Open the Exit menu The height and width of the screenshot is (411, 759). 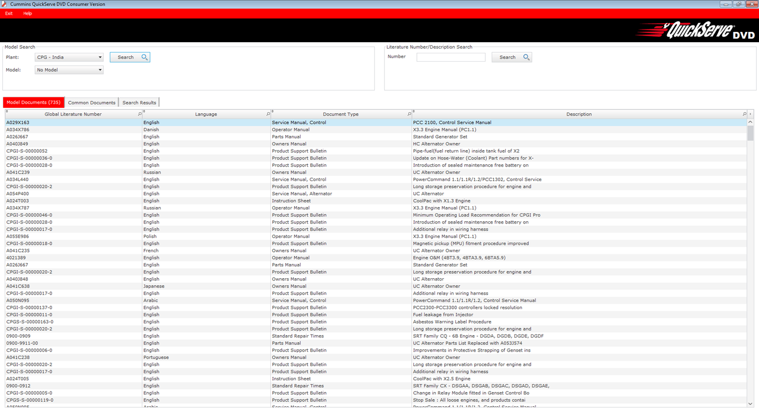coord(9,14)
